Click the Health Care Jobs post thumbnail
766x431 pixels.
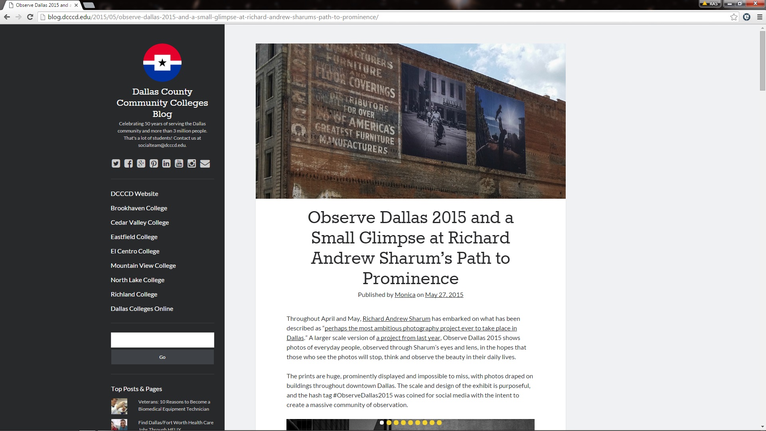tap(119, 425)
